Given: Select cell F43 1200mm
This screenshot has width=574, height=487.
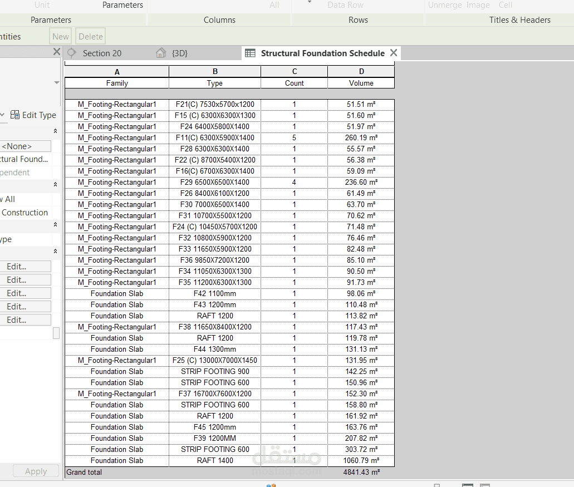Looking at the screenshot, I should tap(215, 305).
